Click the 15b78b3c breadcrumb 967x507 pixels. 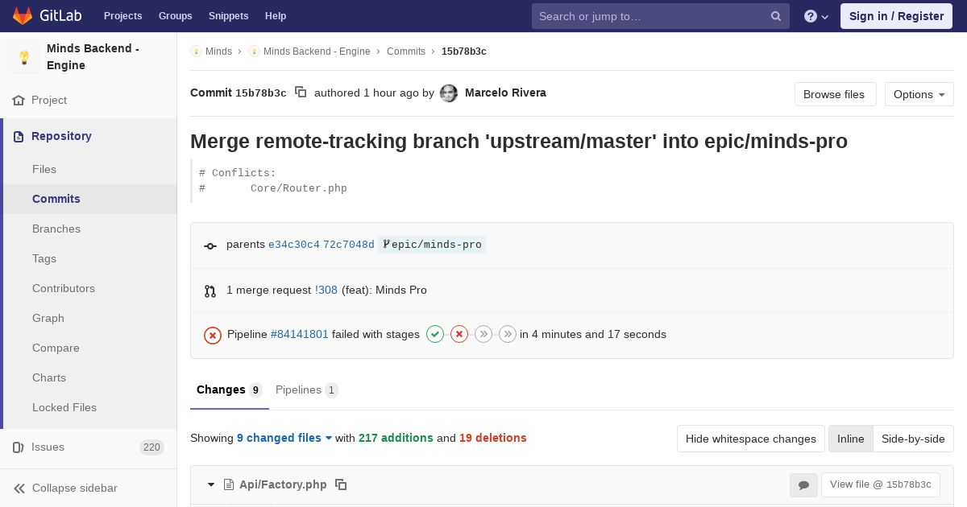(x=464, y=51)
